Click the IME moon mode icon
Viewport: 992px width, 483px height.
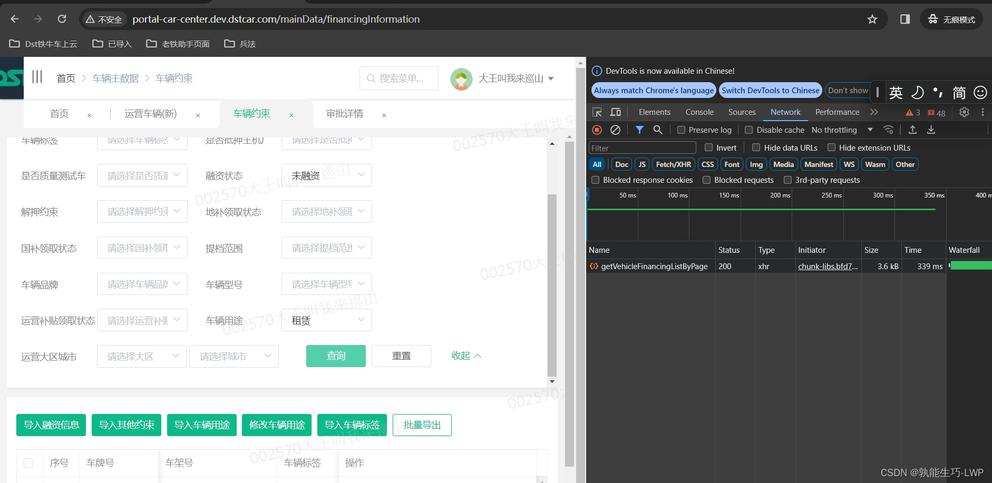pos(918,93)
